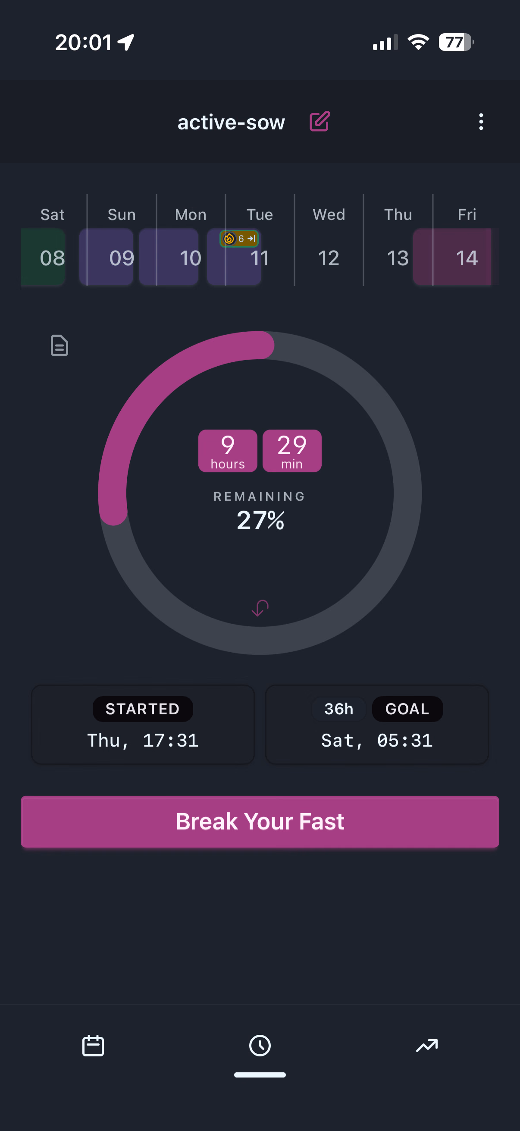Viewport: 520px width, 1131px height.
Task: Select Sunday 09 in the week strip
Action: [122, 258]
